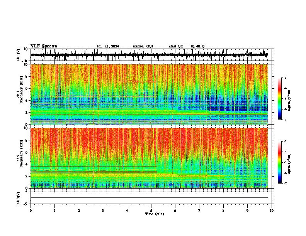Click the time axis tick label '5'

point(151,211)
